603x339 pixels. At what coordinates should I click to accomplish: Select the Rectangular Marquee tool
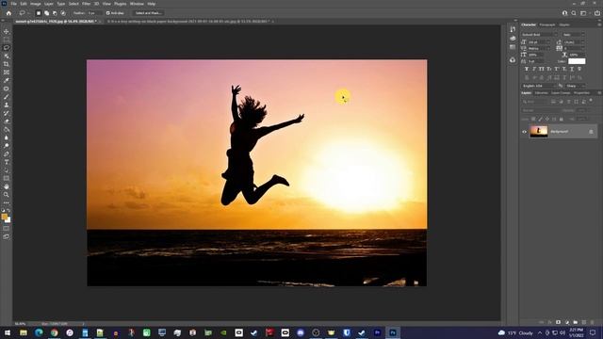(7, 40)
